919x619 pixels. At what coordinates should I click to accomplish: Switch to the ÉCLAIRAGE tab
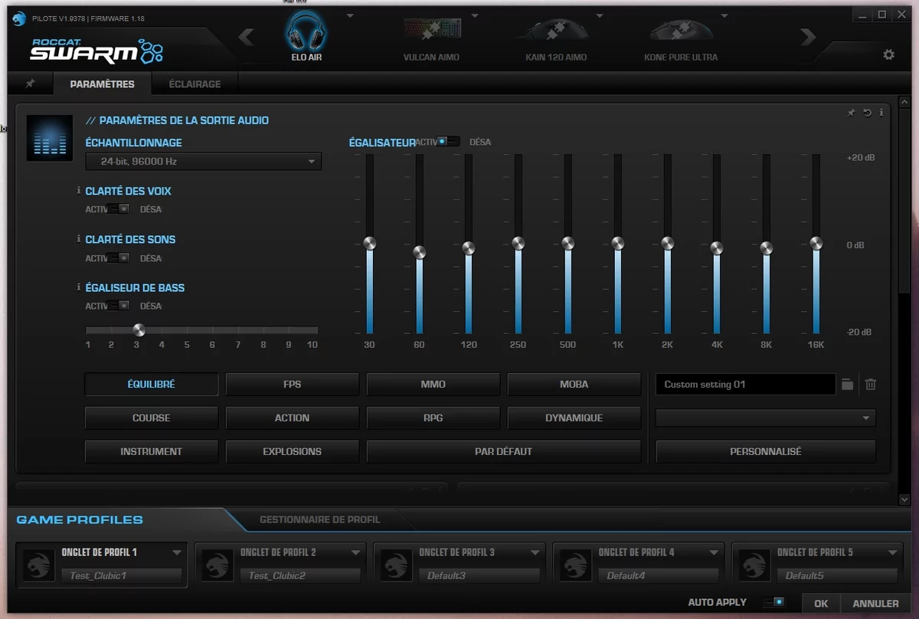tap(195, 84)
